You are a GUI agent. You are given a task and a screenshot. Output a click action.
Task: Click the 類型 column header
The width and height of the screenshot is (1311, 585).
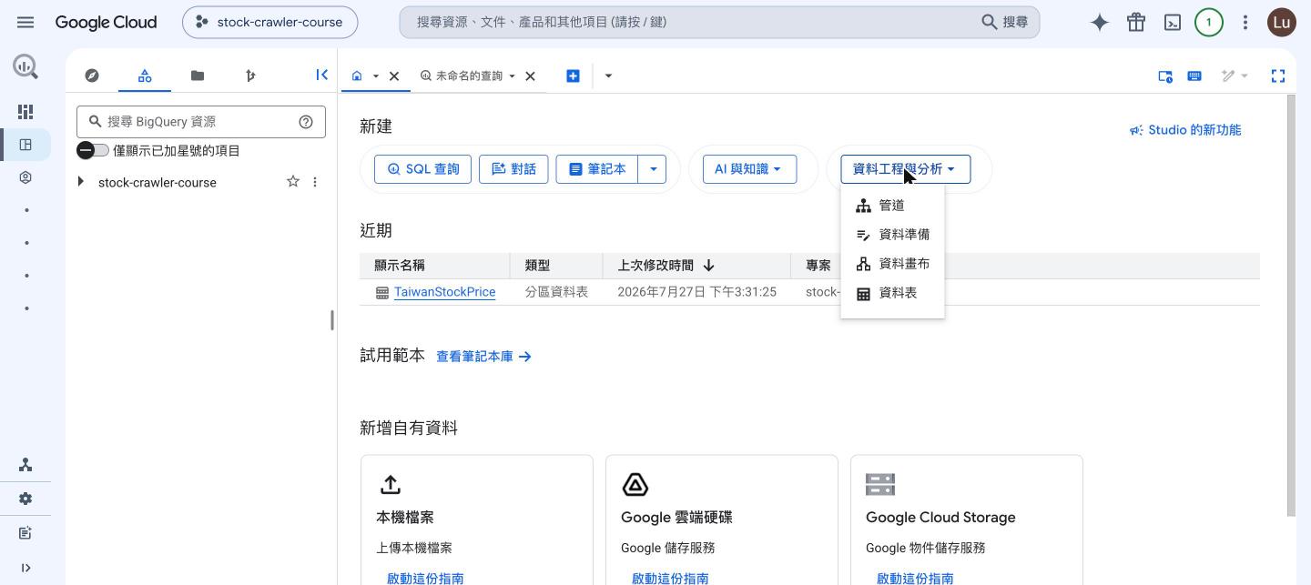pyautogui.click(x=538, y=266)
